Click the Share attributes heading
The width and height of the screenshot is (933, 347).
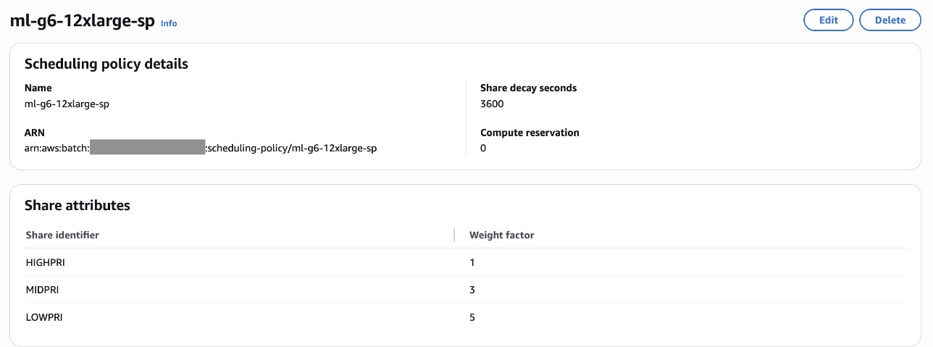[77, 205]
